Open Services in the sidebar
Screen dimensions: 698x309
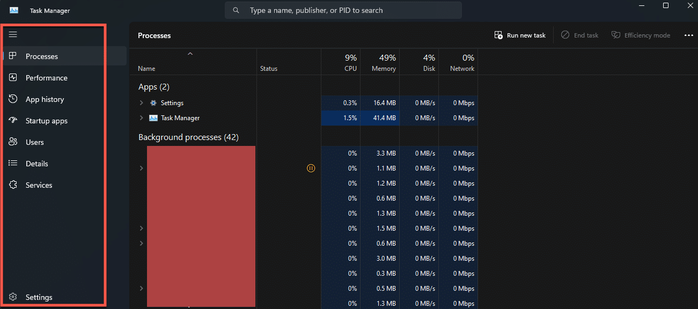tap(39, 185)
